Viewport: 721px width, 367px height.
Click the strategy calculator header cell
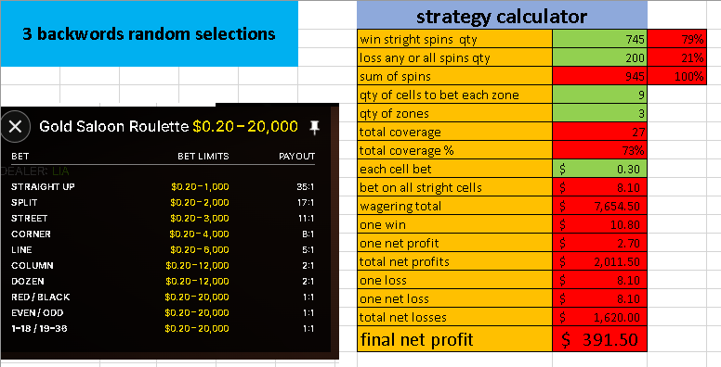[502, 16]
